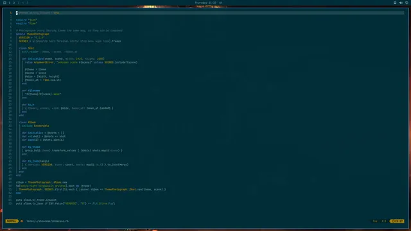Click the class Album declaration
Screen dimensions: 411x231
[x=27, y=123]
